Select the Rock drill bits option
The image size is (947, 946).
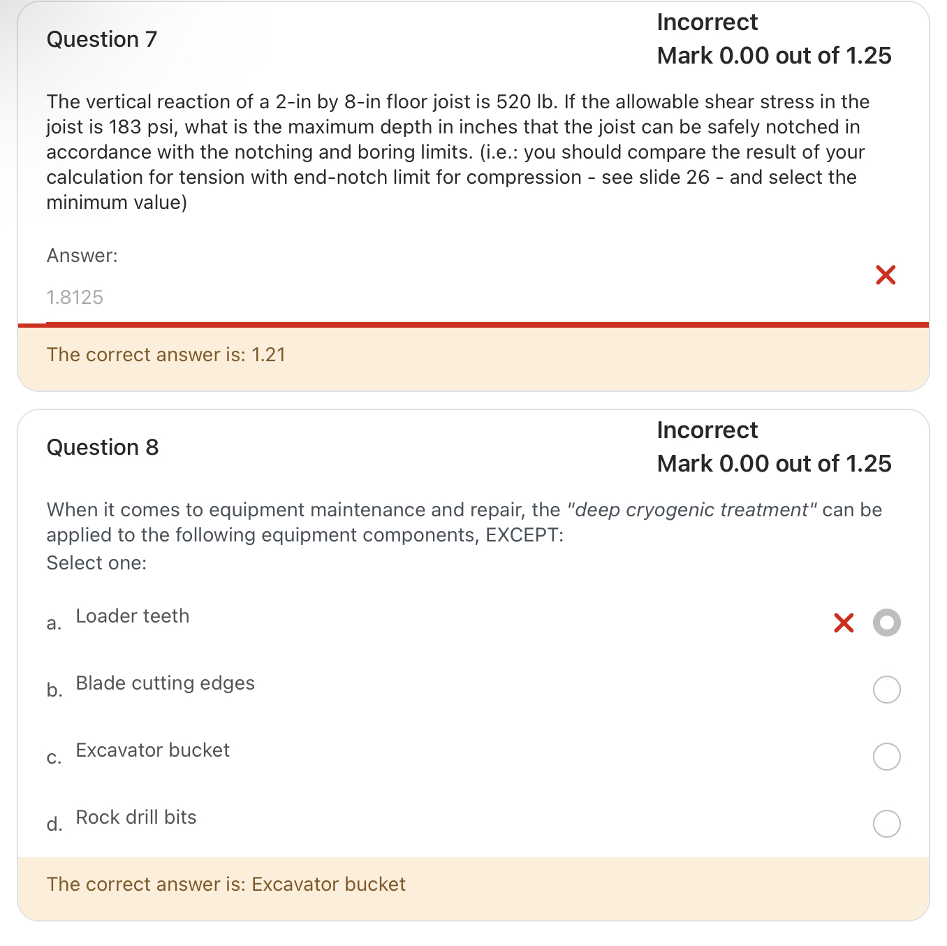click(886, 824)
